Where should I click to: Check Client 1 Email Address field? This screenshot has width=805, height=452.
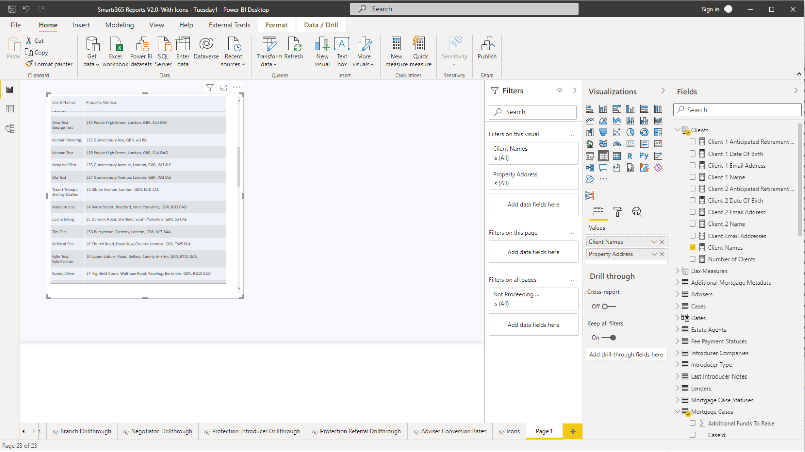(693, 165)
